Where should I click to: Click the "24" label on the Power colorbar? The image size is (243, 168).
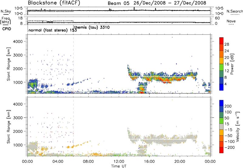pyautogui.click(x=227, y=51)
